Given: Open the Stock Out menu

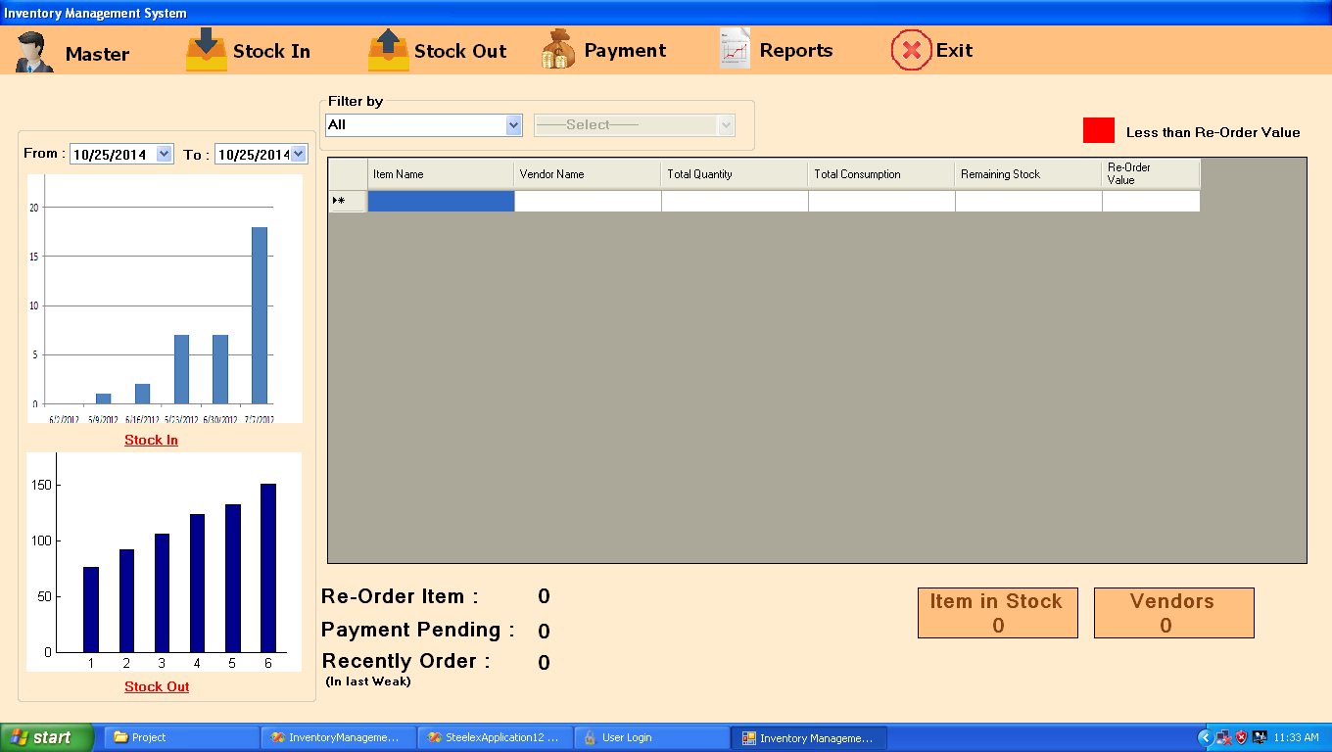Looking at the screenshot, I should pyautogui.click(x=438, y=51).
